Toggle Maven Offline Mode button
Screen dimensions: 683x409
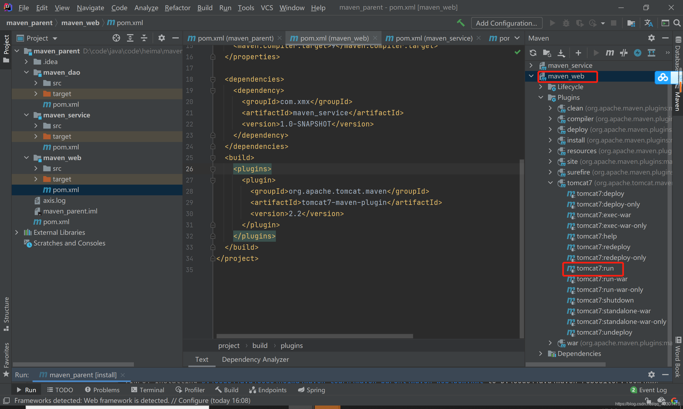[624, 53]
